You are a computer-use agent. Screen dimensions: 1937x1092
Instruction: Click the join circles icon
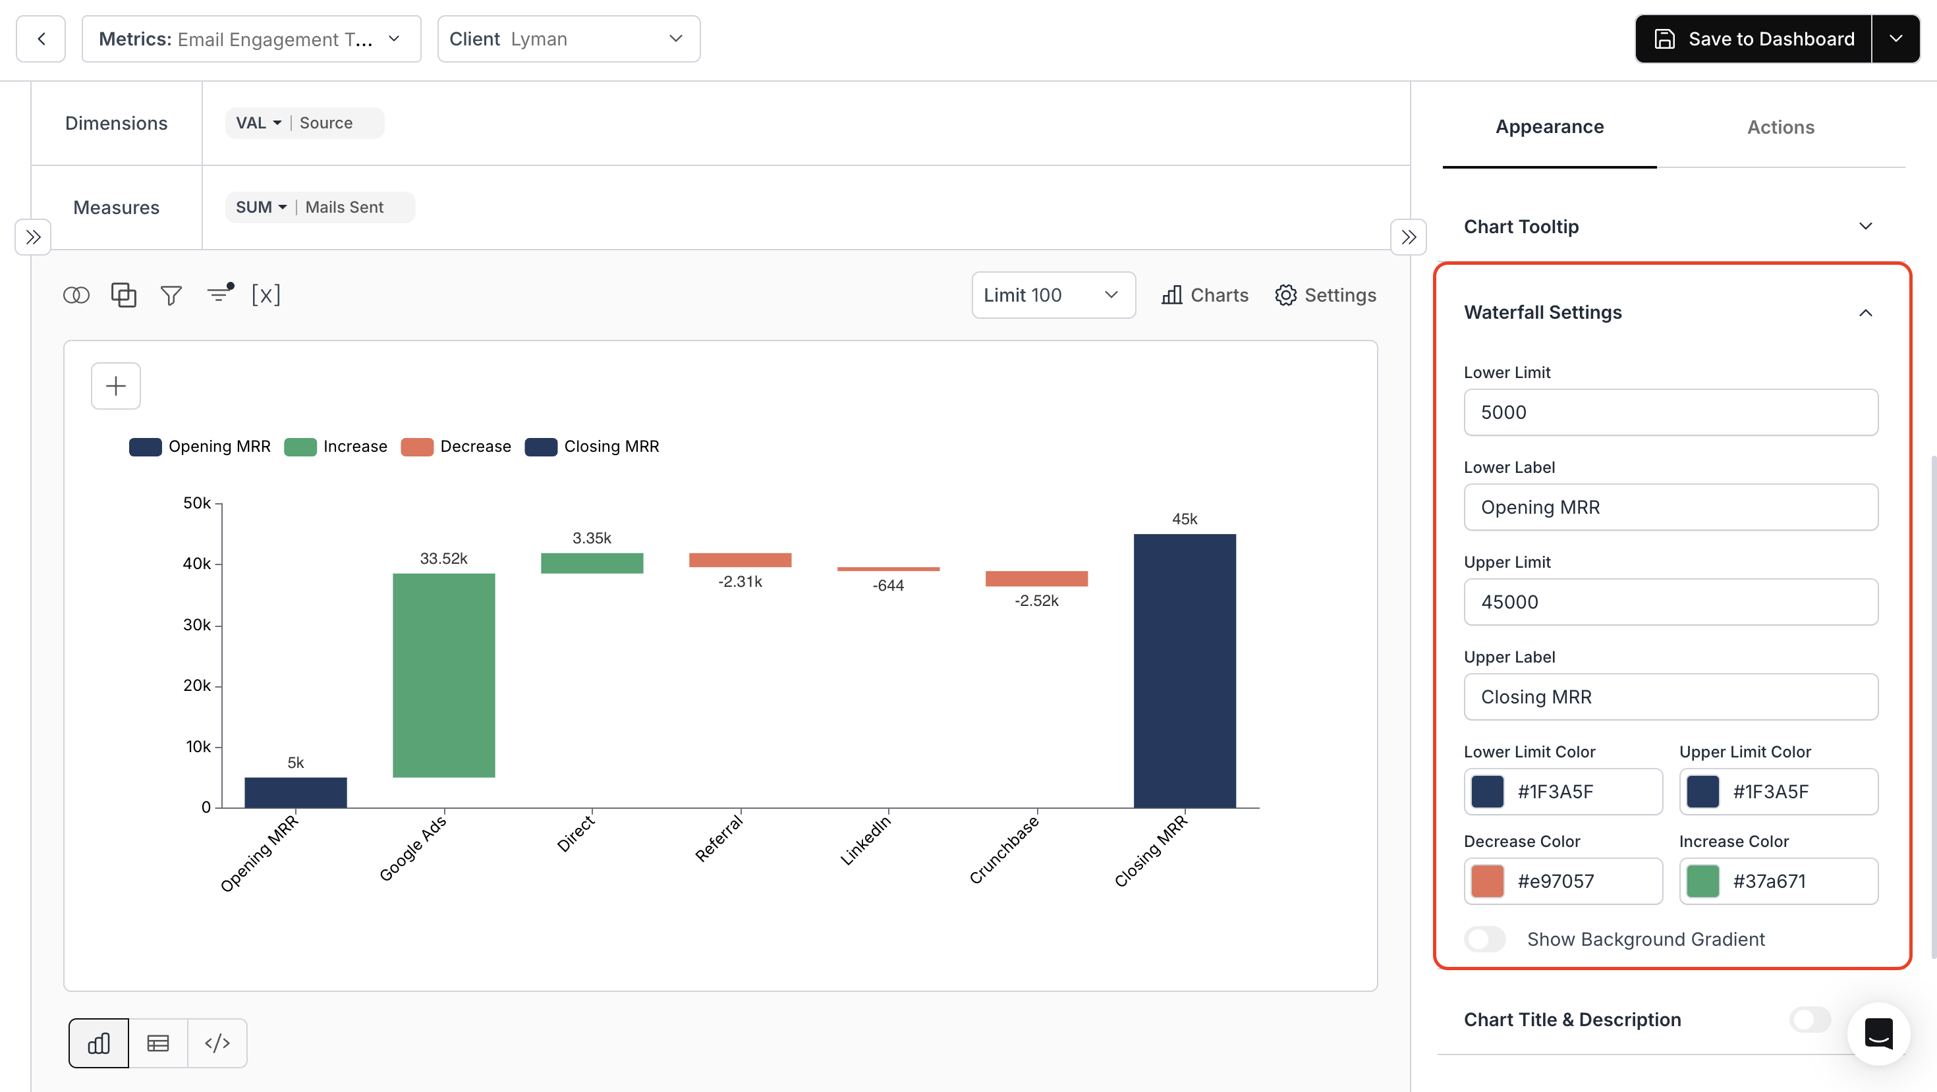[x=76, y=295]
